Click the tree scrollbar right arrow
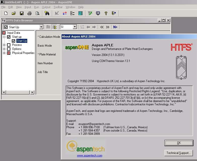Screen dimensions: 197x161 coord(32,92)
